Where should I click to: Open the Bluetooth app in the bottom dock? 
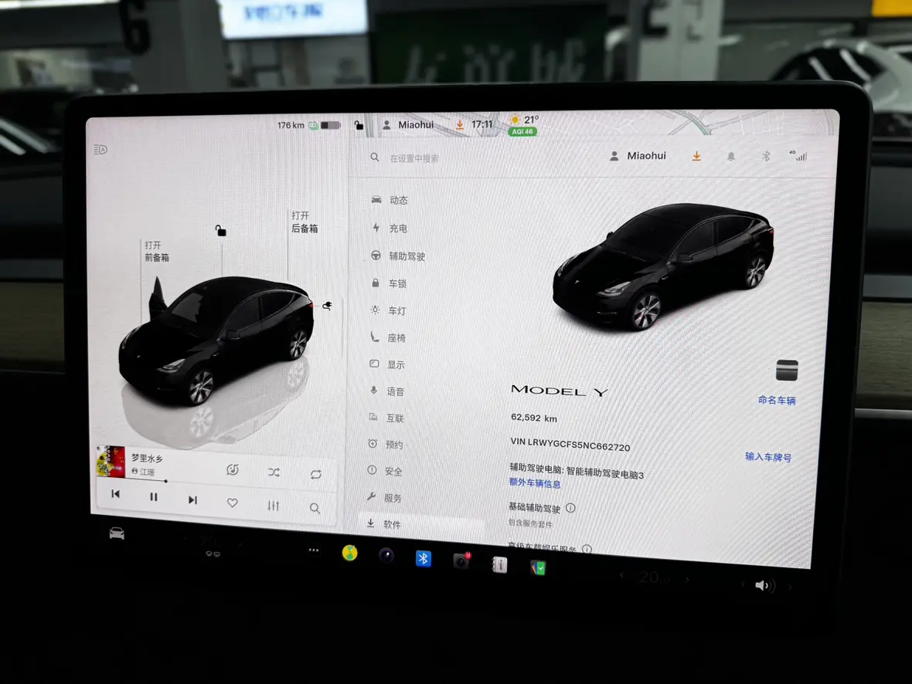[x=423, y=558]
